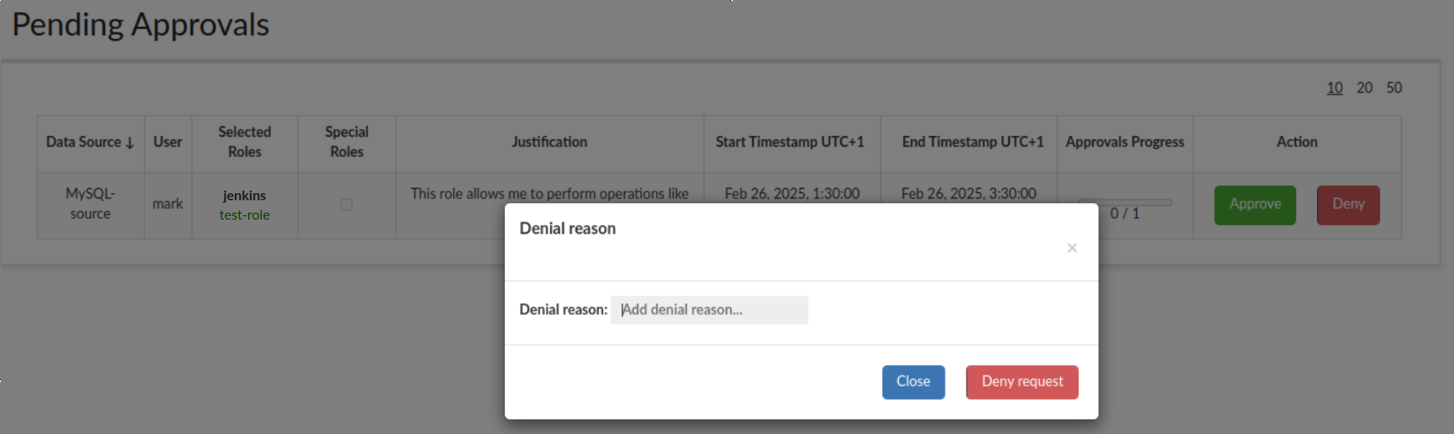
Task: Focus the Add denial reason text field
Action: (709, 310)
